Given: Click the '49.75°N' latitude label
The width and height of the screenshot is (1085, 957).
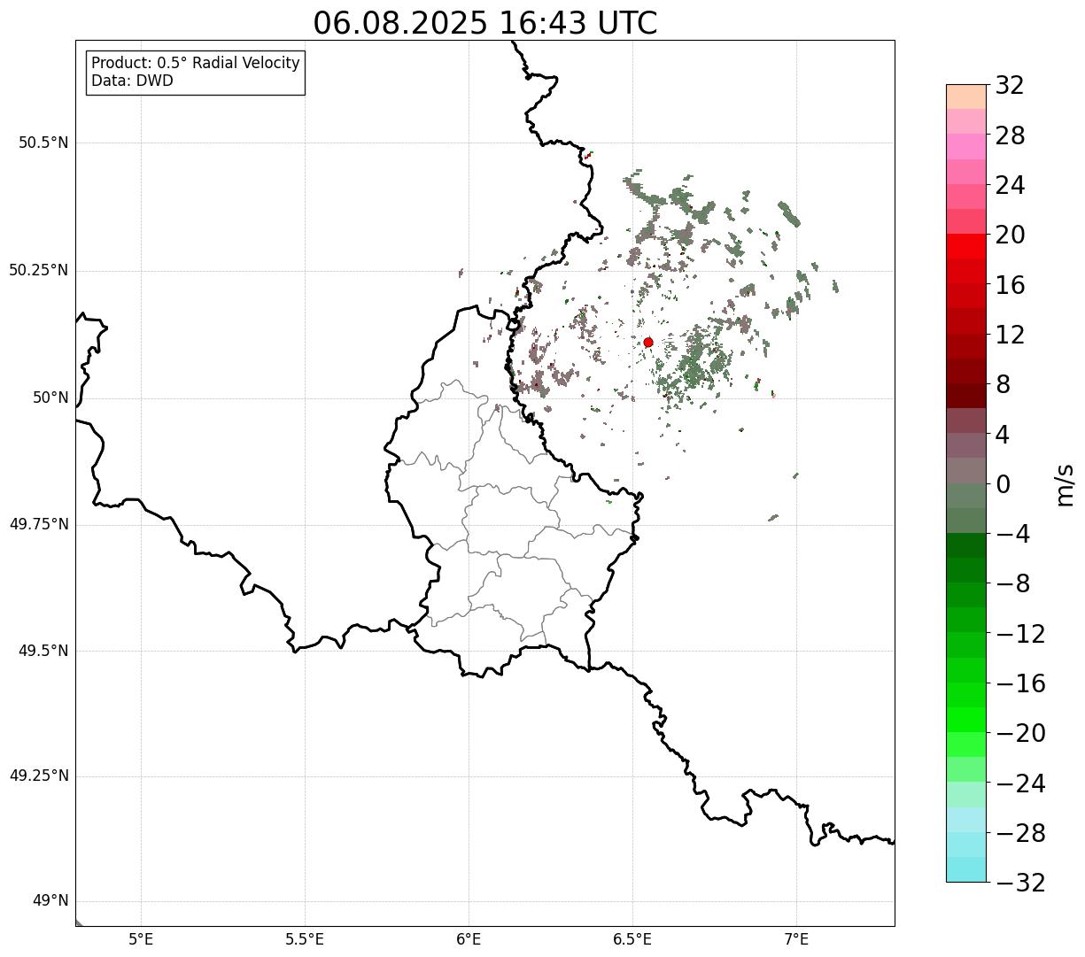Looking at the screenshot, I should pyautogui.click(x=38, y=524).
